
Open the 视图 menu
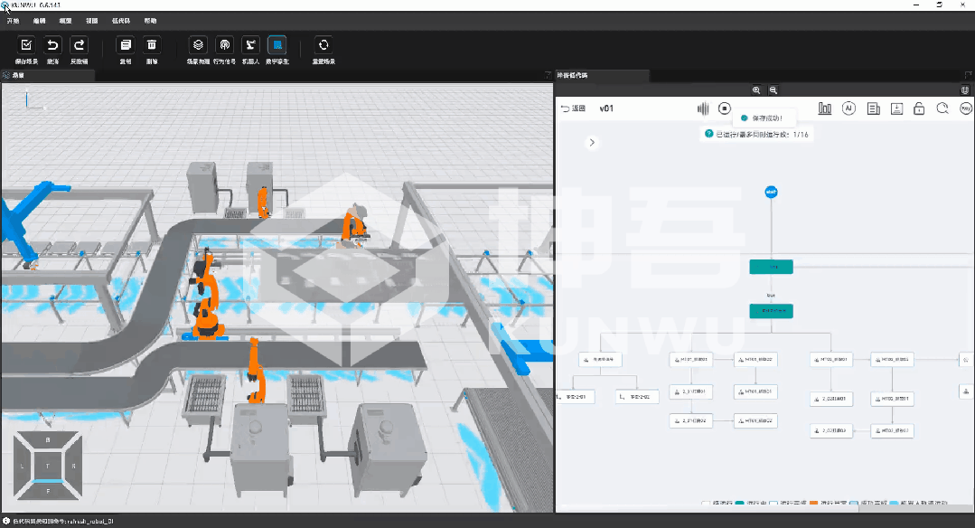(92, 21)
